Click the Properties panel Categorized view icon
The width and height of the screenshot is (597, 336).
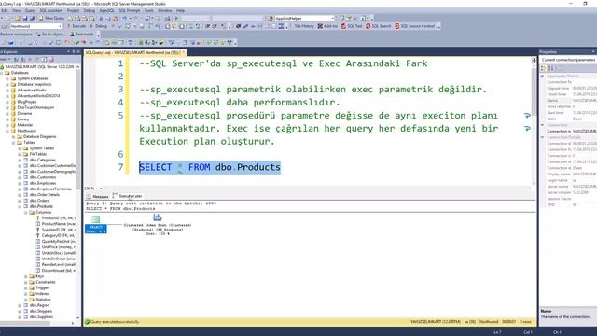(x=543, y=68)
